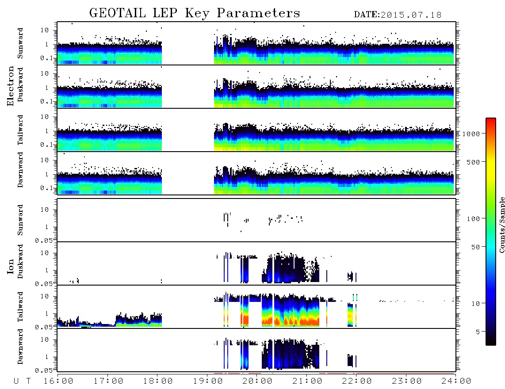Click the "U T" axis label
Image resolution: width=505 pixels, height=389 pixels.
pos(23,381)
